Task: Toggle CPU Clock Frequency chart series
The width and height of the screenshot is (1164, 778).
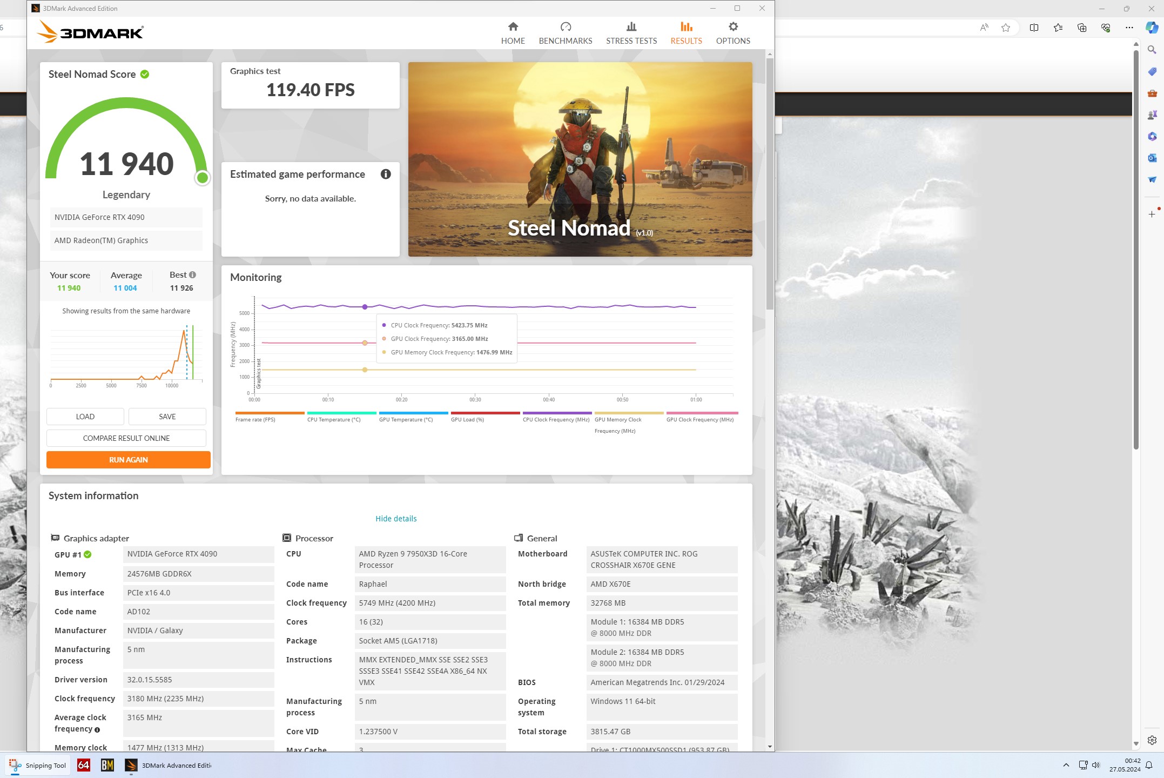Action: click(556, 419)
